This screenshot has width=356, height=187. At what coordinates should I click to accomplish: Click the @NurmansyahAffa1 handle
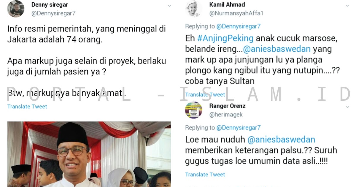tap(236, 13)
